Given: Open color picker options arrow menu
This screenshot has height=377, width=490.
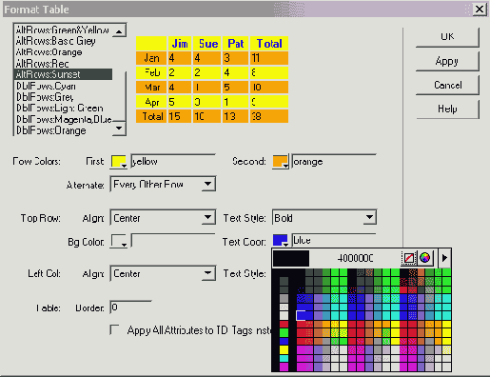Looking at the screenshot, I should [x=444, y=258].
